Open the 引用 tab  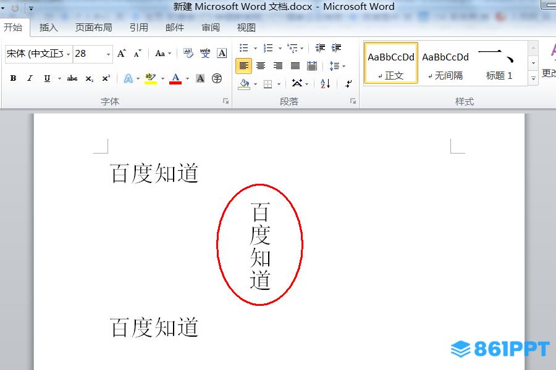click(138, 27)
